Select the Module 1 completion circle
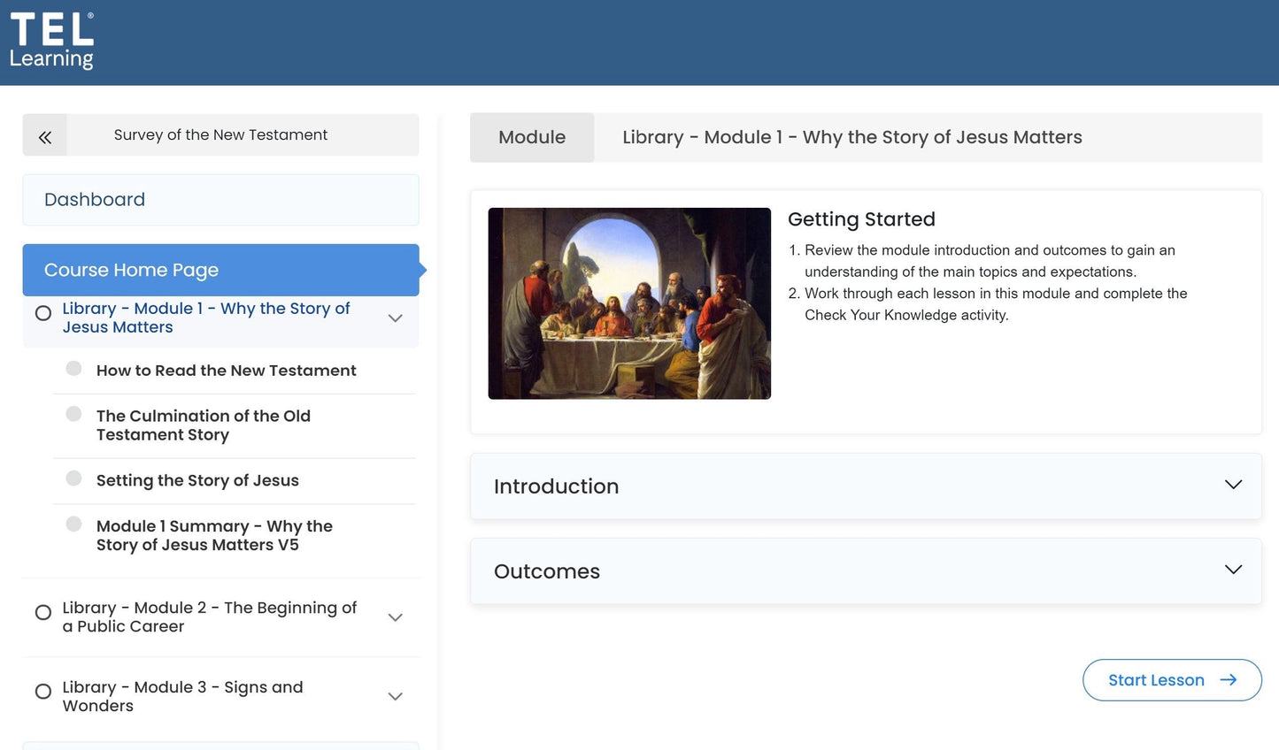This screenshot has width=1279, height=750. tap(42, 312)
